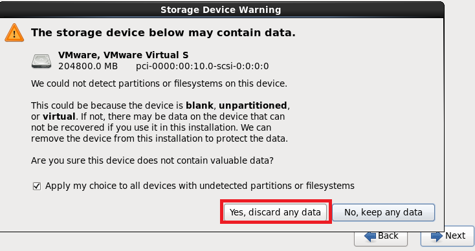Click the bold word 'blank'
The image size is (475, 251).
pyautogui.click(x=199, y=105)
